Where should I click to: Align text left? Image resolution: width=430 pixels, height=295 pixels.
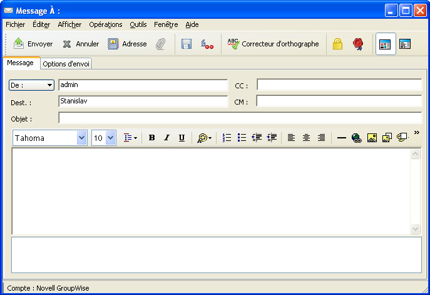click(291, 138)
